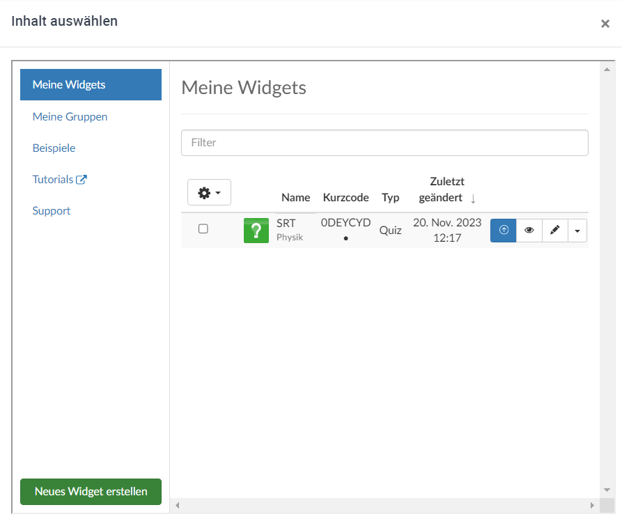This screenshot has height=528, width=622.
Task: Sort widgets by Kurzcode header
Action: point(345,198)
